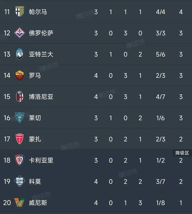Viewport: 192px width, 214px height.
Task: Select the Fiorentina purple lily crest
Action: coord(20,33)
